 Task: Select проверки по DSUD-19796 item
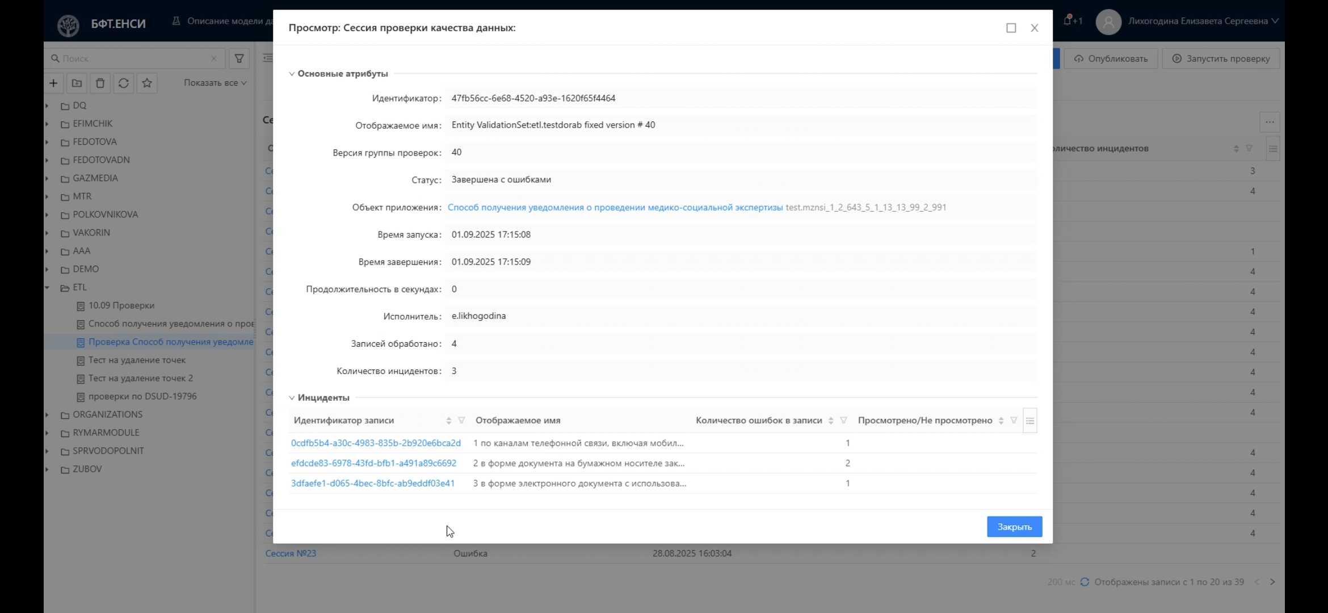coord(142,396)
